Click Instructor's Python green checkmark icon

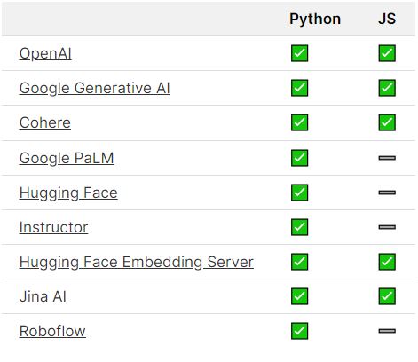coord(299,227)
